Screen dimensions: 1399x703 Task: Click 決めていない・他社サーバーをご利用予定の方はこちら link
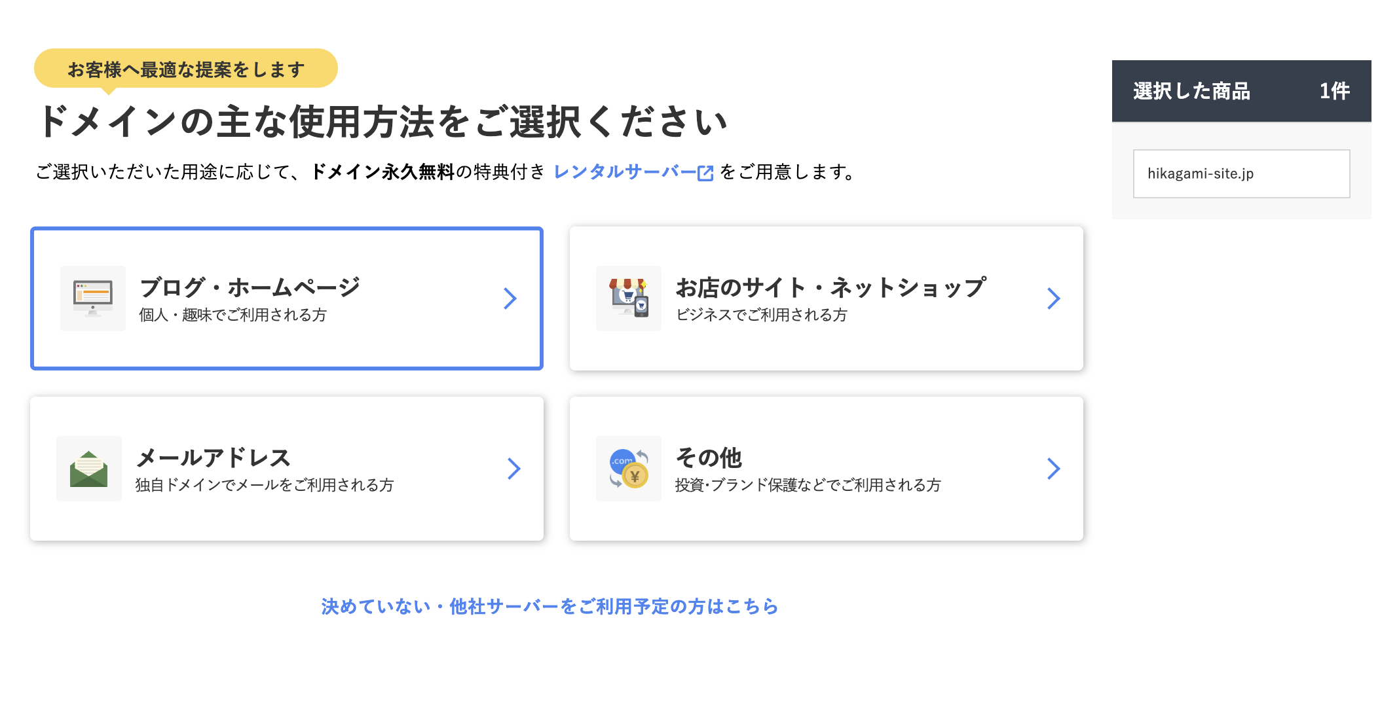pos(549,606)
